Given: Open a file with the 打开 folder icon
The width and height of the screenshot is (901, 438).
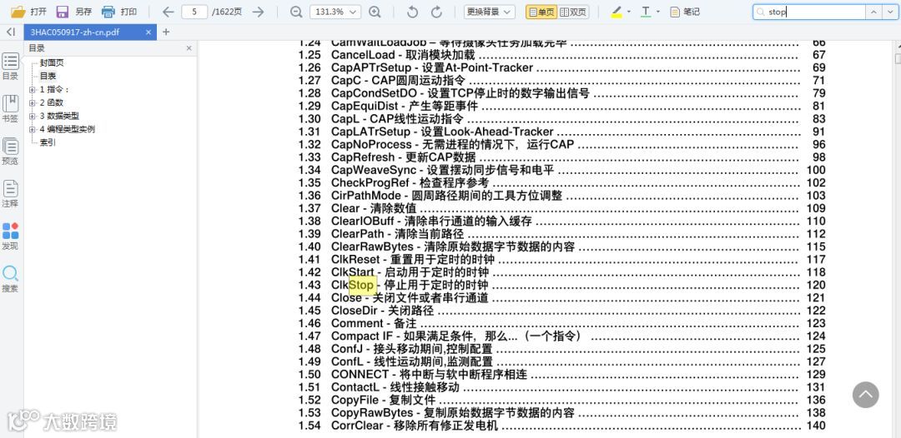Looking at the screenshot, I should [x=18, y=12].
